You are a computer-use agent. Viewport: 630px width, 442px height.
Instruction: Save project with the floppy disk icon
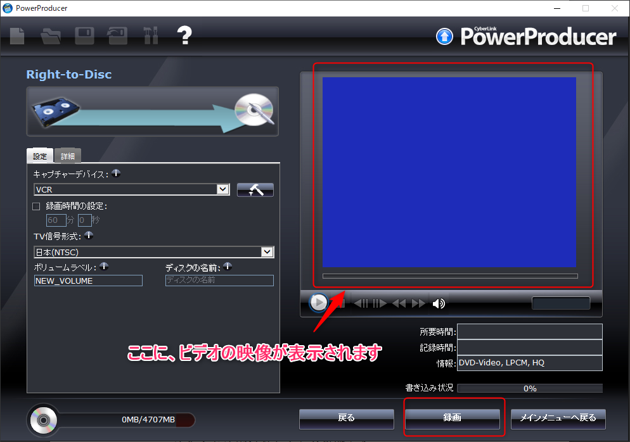[85, 36]
